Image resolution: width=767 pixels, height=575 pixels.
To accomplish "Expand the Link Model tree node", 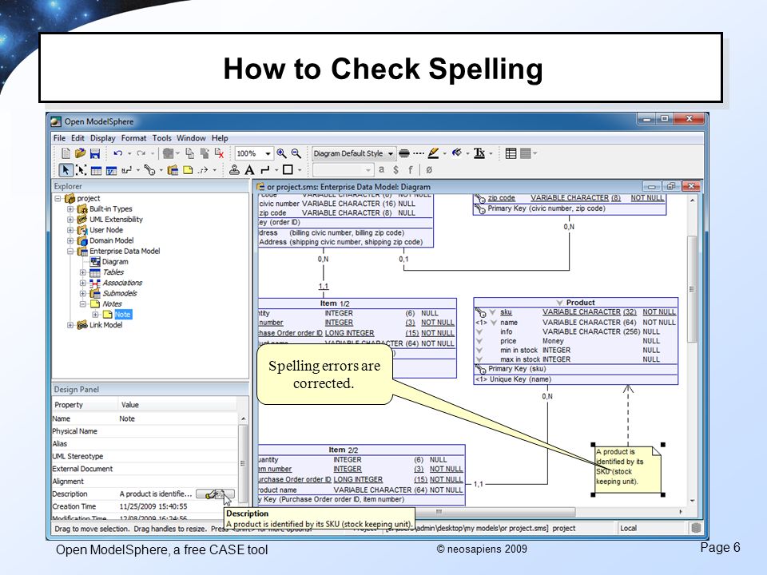I will pos(70,325).
